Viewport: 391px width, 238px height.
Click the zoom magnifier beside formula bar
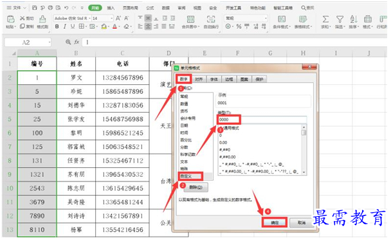[68, 42]
